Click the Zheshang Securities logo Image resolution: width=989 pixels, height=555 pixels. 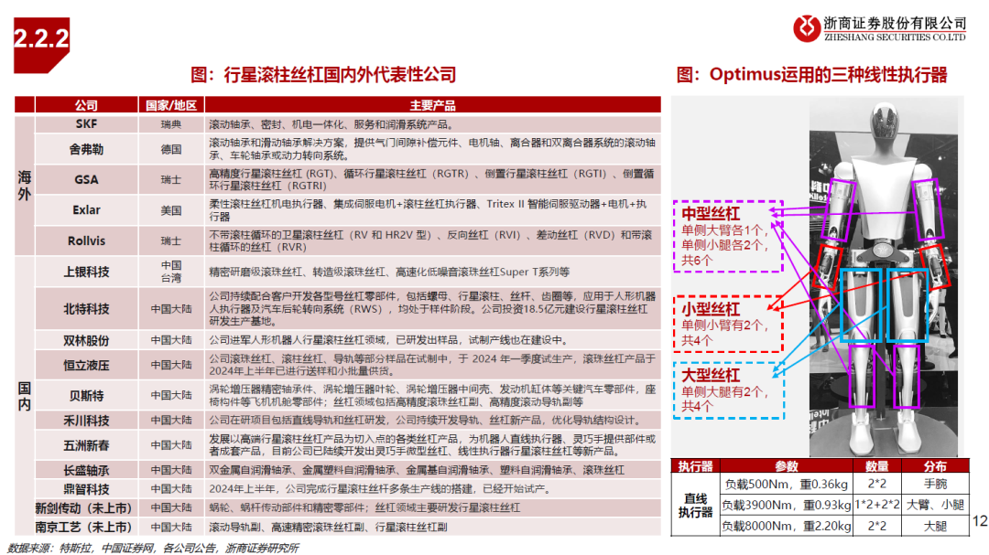pyautogui.click(x=879, y=28)
